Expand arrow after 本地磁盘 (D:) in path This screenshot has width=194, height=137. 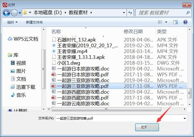coord(65,12)
